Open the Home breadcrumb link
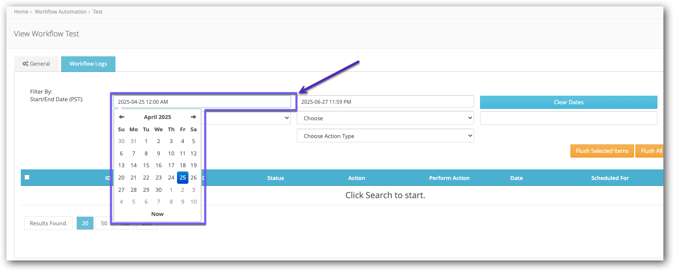The height and width of the screenshot is (271, 674). click(x=21, y=12)
